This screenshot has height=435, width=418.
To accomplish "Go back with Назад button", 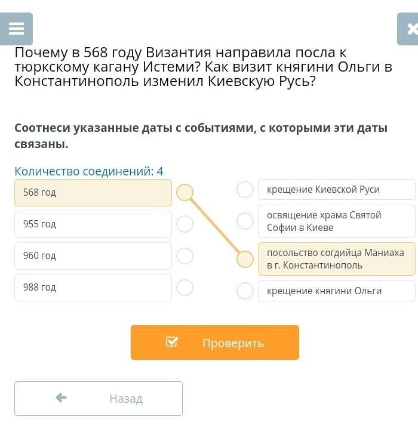I will tap(99, 399).
